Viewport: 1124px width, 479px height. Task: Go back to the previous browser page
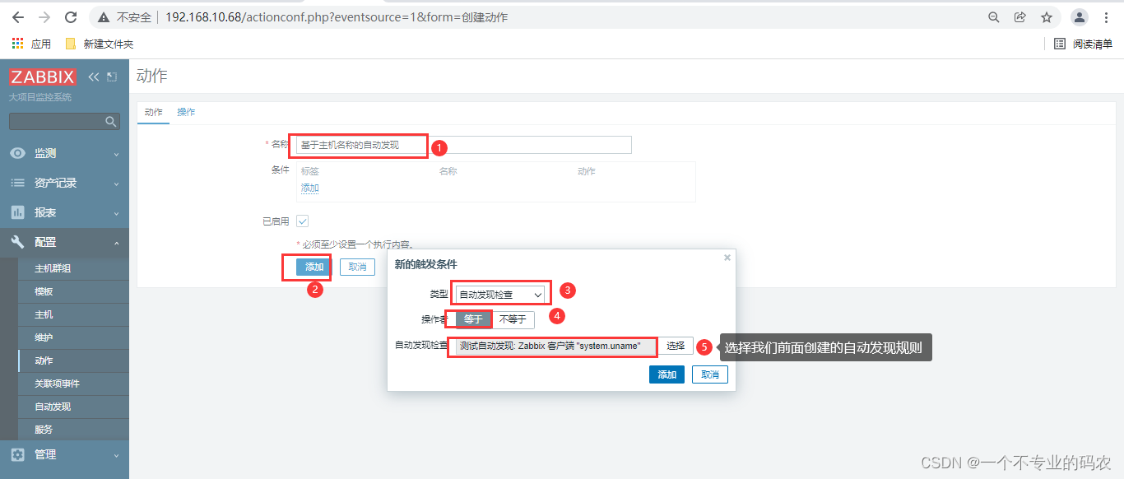point(18,17)
